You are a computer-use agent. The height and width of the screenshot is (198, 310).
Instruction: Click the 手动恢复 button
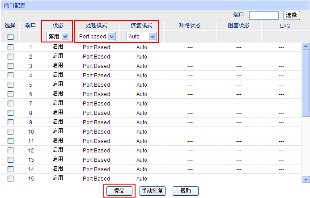pos(153,191)
